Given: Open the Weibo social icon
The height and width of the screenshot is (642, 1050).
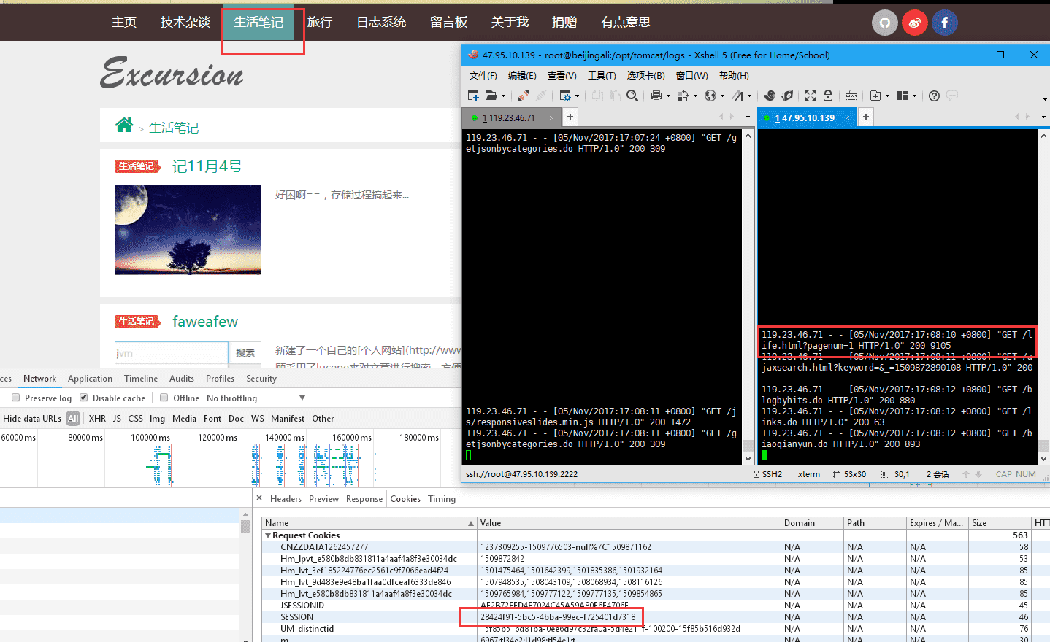Looking at the screenshot, I should pyautogui.click(x=914, y=23).
